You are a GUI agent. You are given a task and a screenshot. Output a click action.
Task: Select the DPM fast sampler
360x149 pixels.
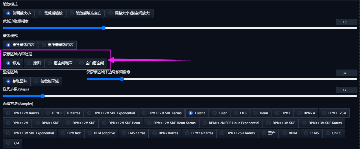click(71, 133)
